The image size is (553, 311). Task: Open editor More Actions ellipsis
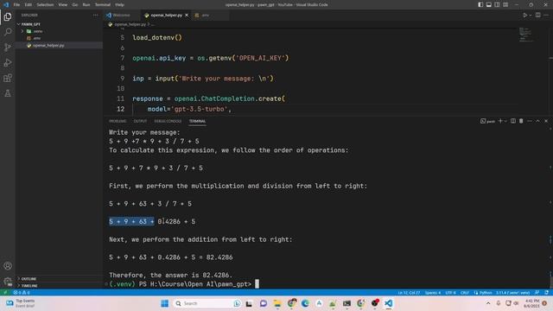coord(546,16)
